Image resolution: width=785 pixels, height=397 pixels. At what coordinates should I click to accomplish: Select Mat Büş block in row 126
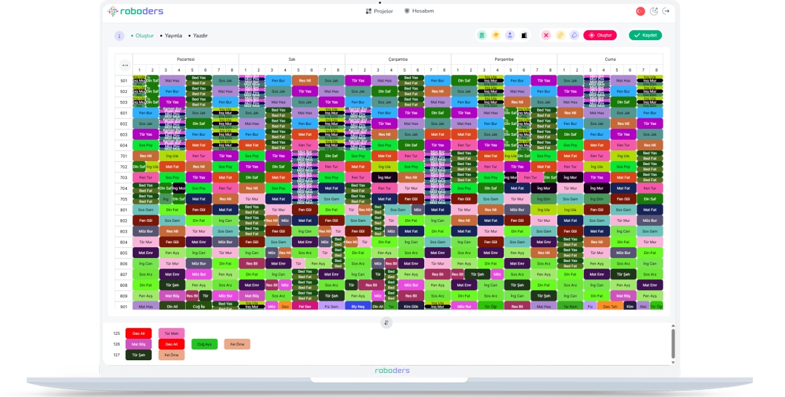point(139,344)
